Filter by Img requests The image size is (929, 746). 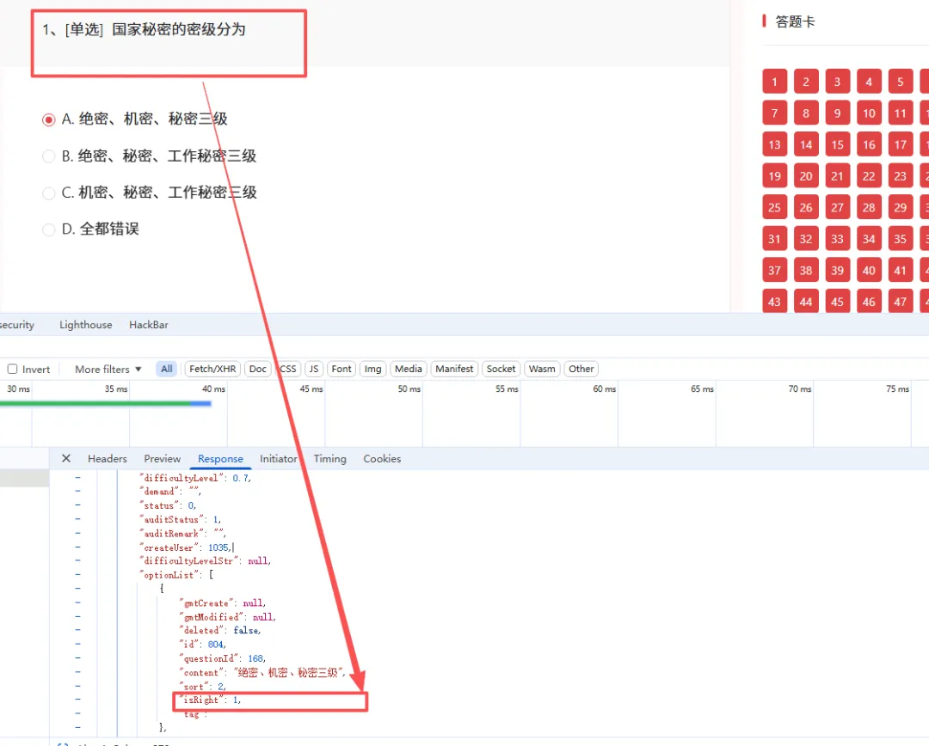click(x=372, y=369)
